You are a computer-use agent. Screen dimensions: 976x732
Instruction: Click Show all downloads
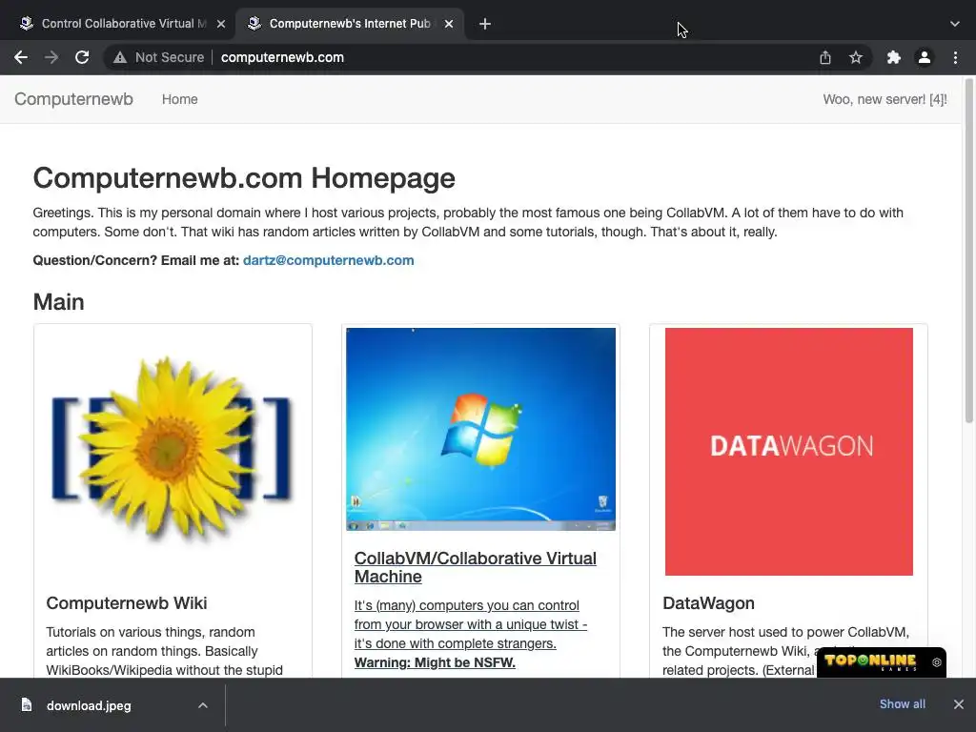[902, 704]
